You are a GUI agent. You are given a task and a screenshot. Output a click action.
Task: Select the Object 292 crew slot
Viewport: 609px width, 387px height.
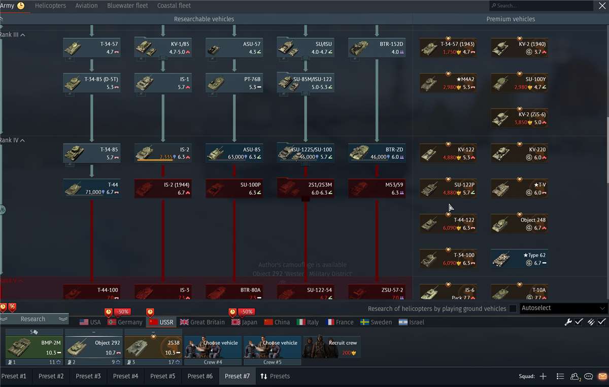pos(94,347)
